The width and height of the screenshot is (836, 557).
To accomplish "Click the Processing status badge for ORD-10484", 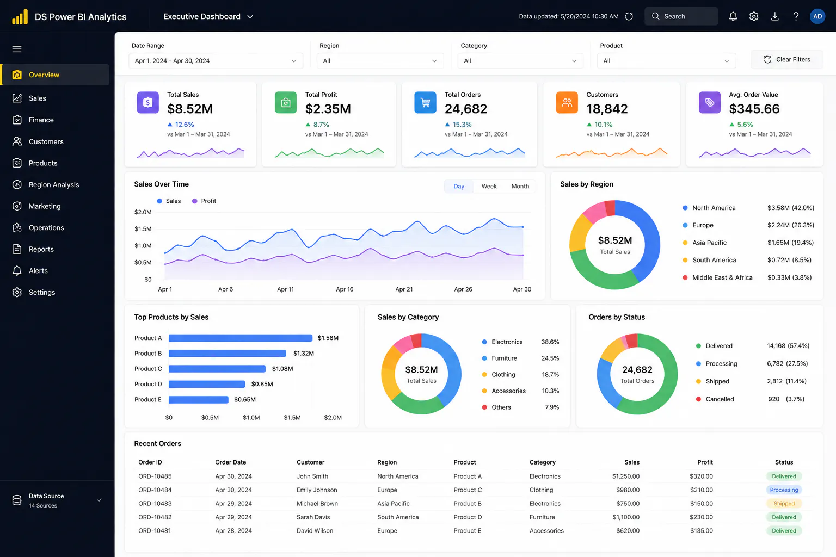I will [784, 490].
